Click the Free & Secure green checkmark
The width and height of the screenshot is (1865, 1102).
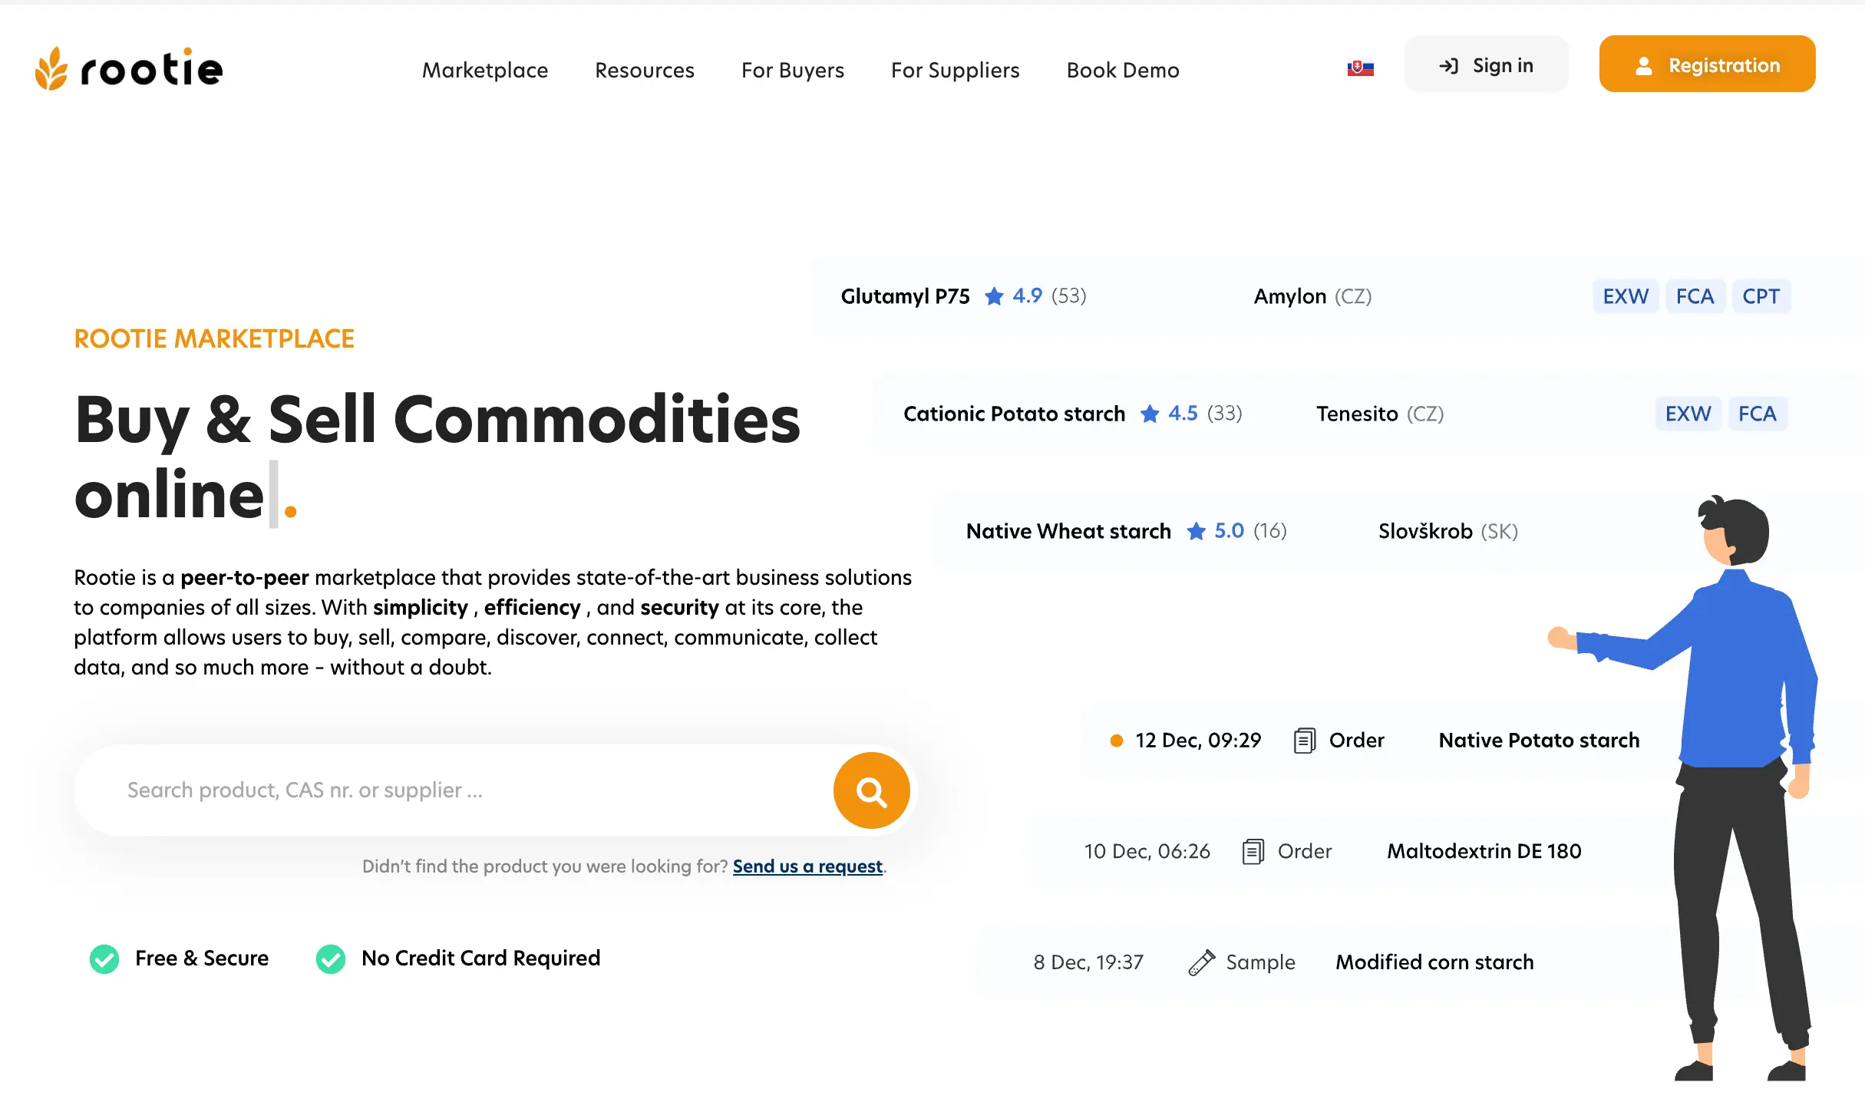[x=104, y=958]
